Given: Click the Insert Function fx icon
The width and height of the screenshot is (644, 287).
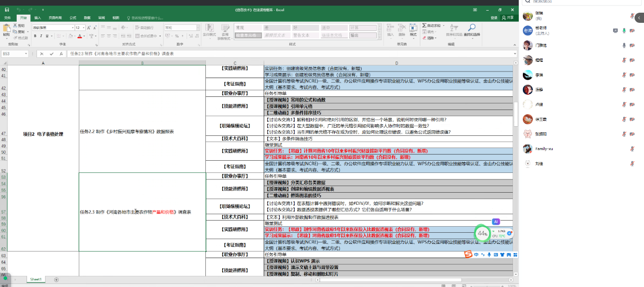Looking at the screenshot, I should [61, 54].
